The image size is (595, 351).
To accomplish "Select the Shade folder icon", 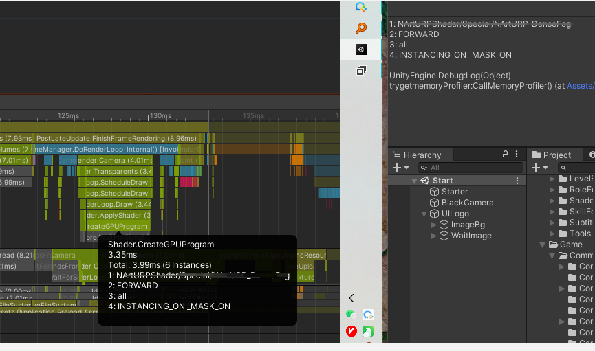I will click(x=563, y=201).
